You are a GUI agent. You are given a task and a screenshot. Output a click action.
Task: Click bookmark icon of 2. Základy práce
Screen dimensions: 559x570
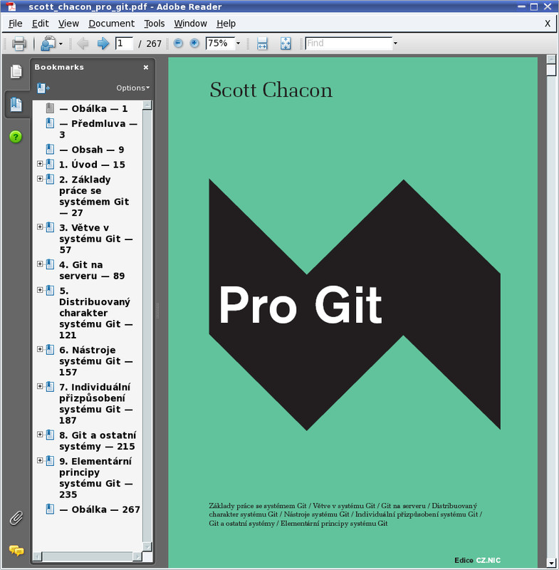point(50,180)
